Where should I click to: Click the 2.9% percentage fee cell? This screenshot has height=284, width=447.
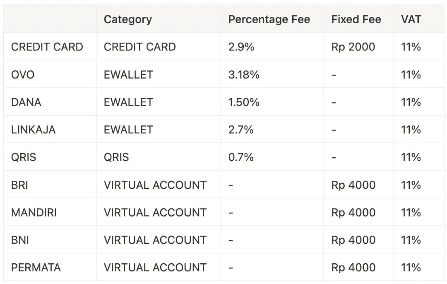click(x=241, y=47)
